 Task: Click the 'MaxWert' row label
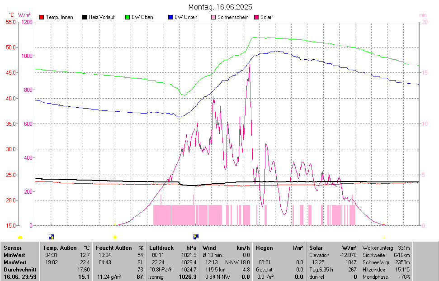tap(15, 262)
